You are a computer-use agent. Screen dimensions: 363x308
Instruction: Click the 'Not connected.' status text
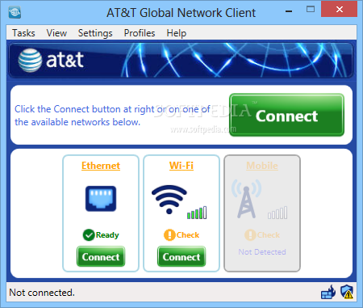pos(42,293)
